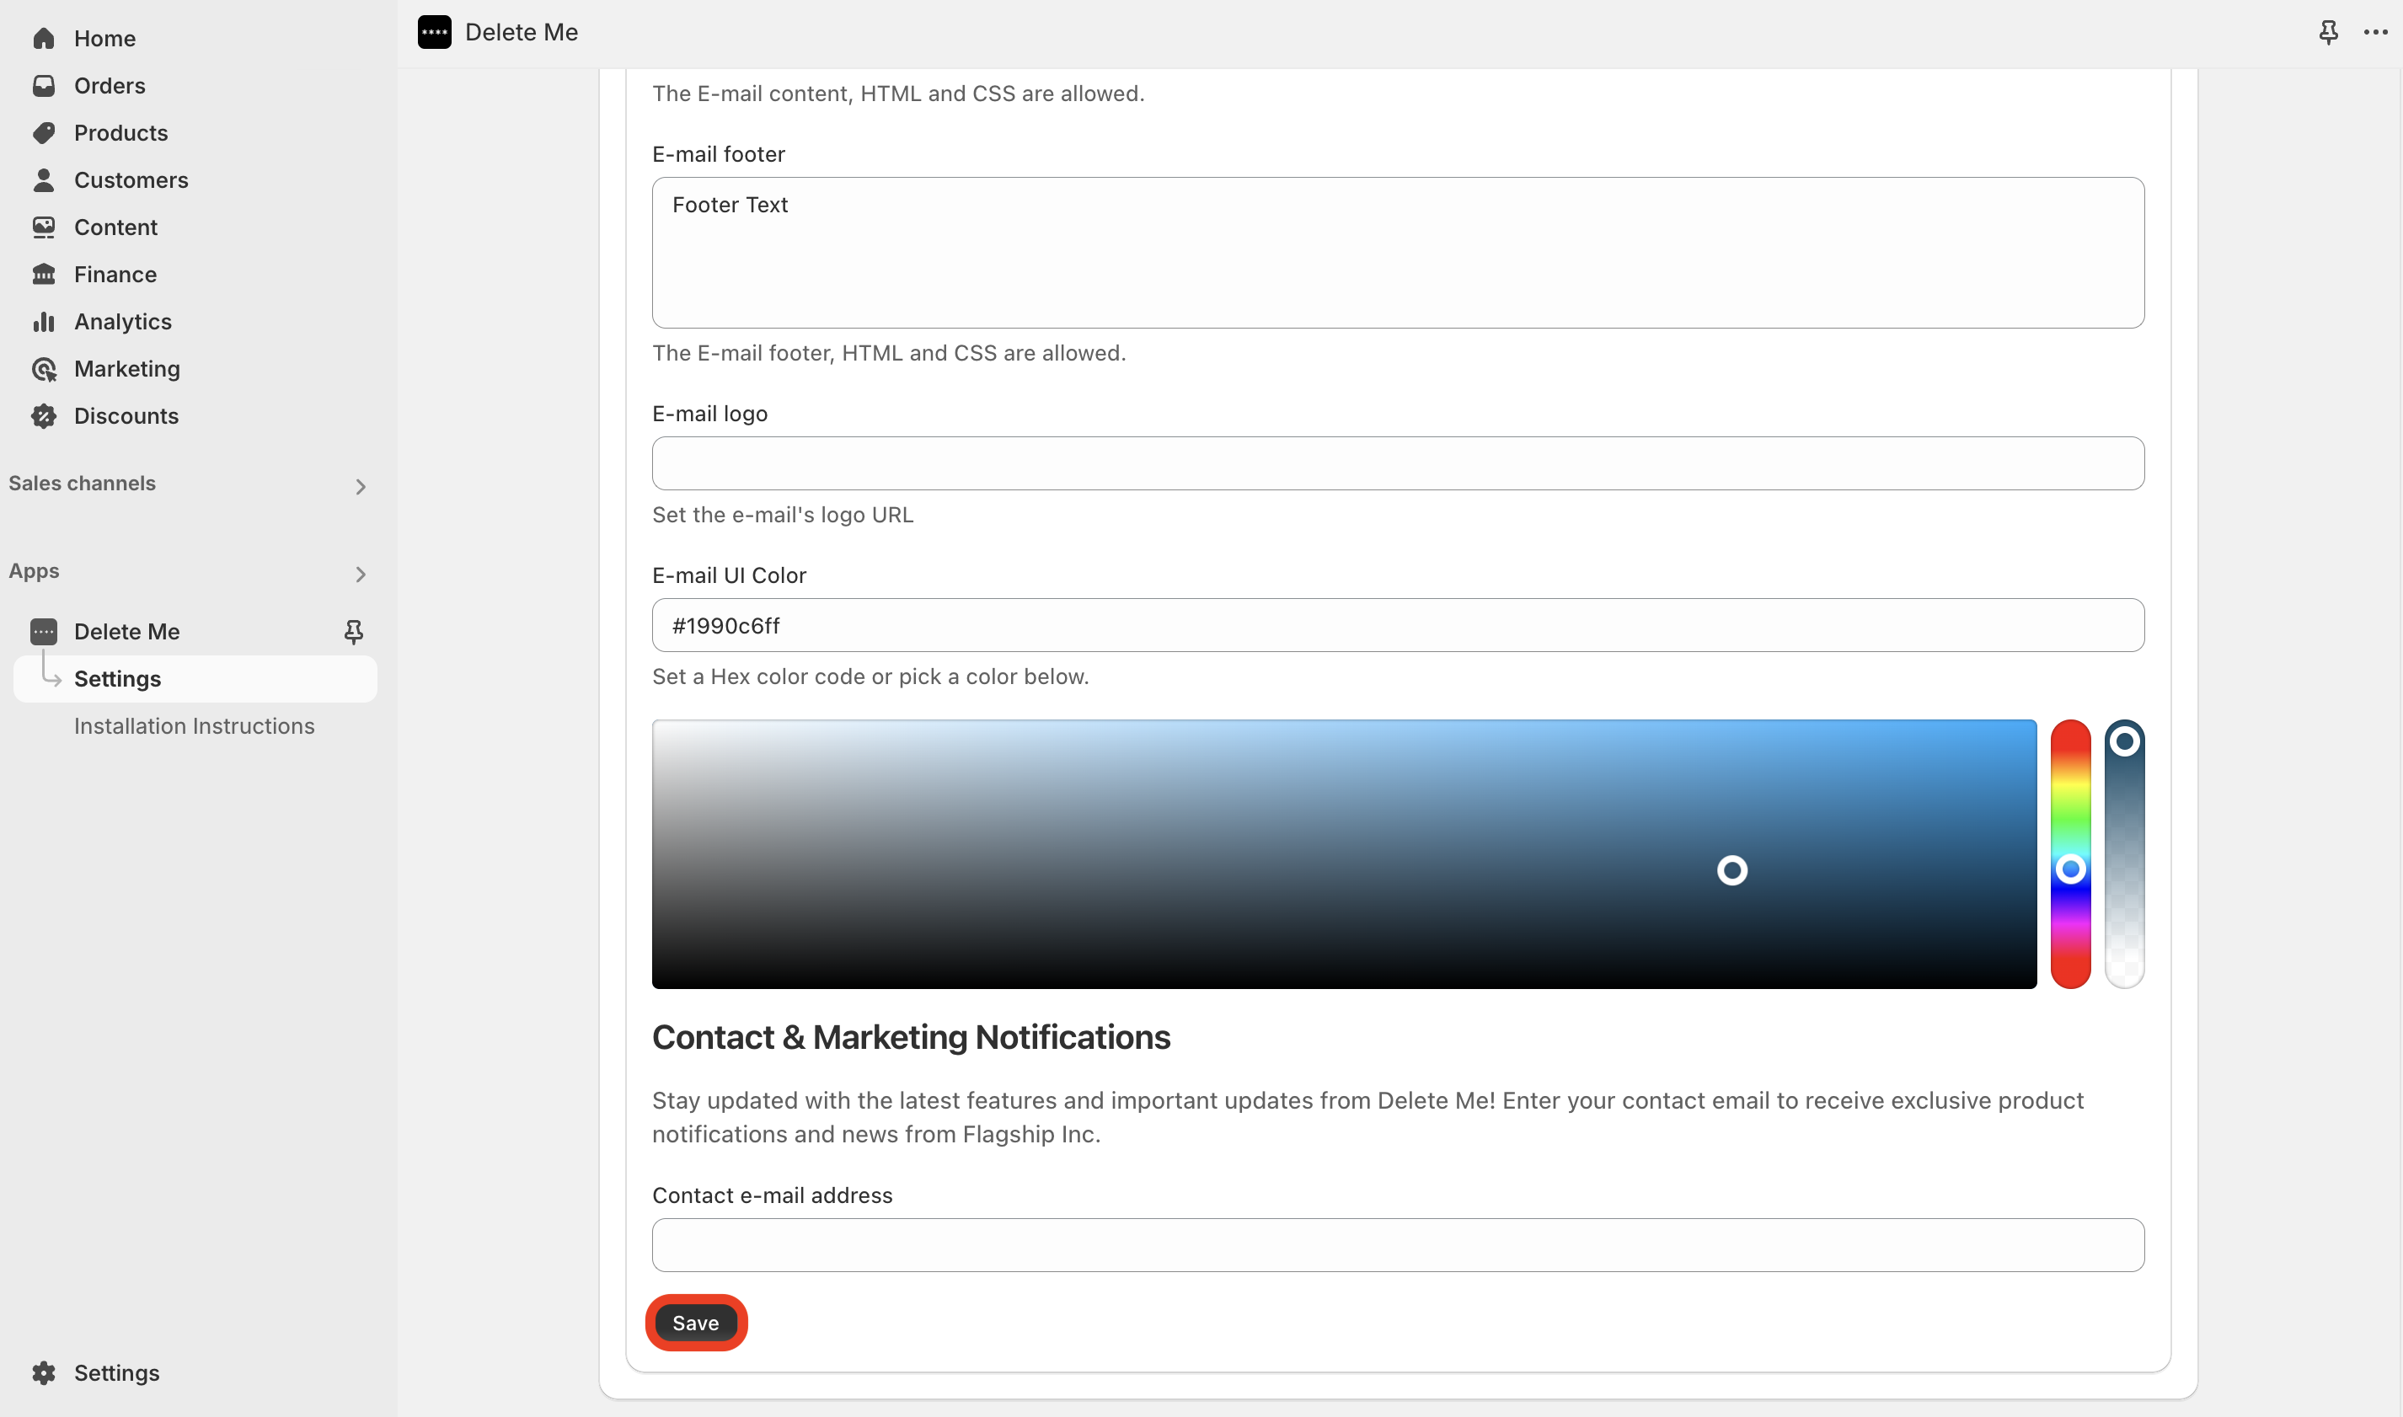Click the Delete Me app icon in sidebar
The width and height of the screenshot is (2403, 1417).
(x=44, y=632)
